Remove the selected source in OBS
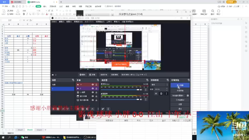 pyautogui.click(x=82, y=109)
